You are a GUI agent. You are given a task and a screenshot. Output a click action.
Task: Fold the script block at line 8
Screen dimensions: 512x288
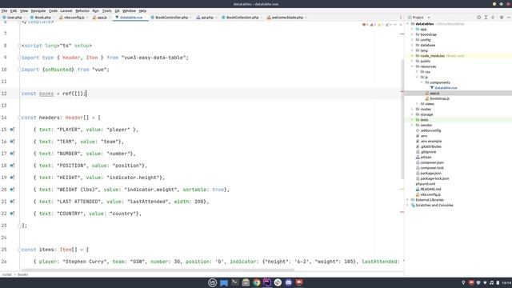[x=19, y=46]
